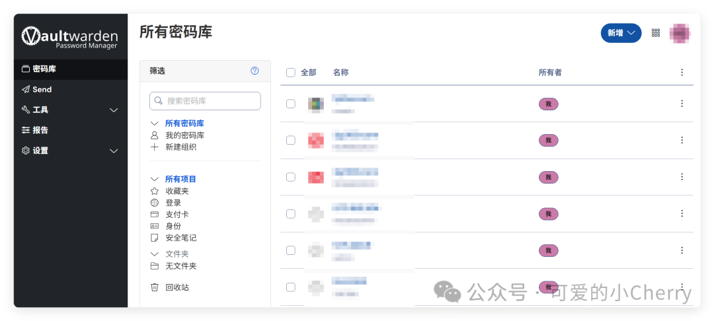Filter by 身份 identity items
The width and height of the screenshot is (714, 321).
tap(173, 226)
